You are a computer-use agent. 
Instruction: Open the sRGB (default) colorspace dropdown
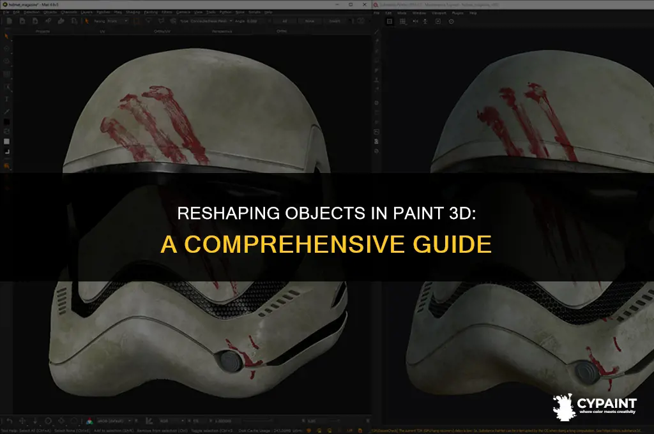[x=114, y=421]
